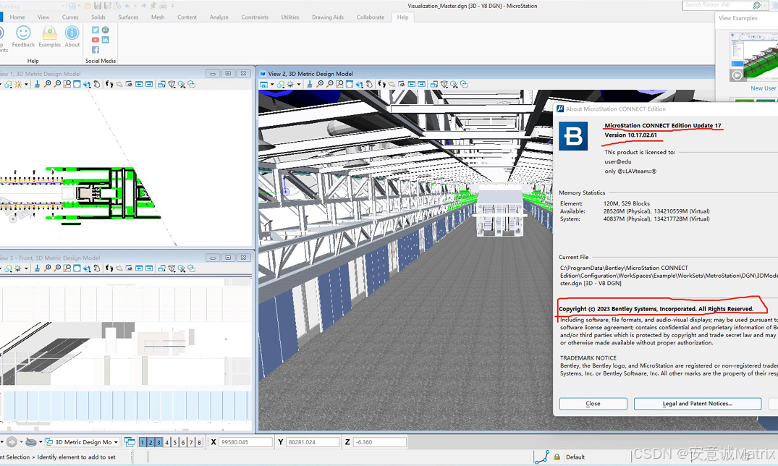Click View Previous arrow in View 2
Screen dimensions: 778x466
pyautogui.click(x=412, y=85)
